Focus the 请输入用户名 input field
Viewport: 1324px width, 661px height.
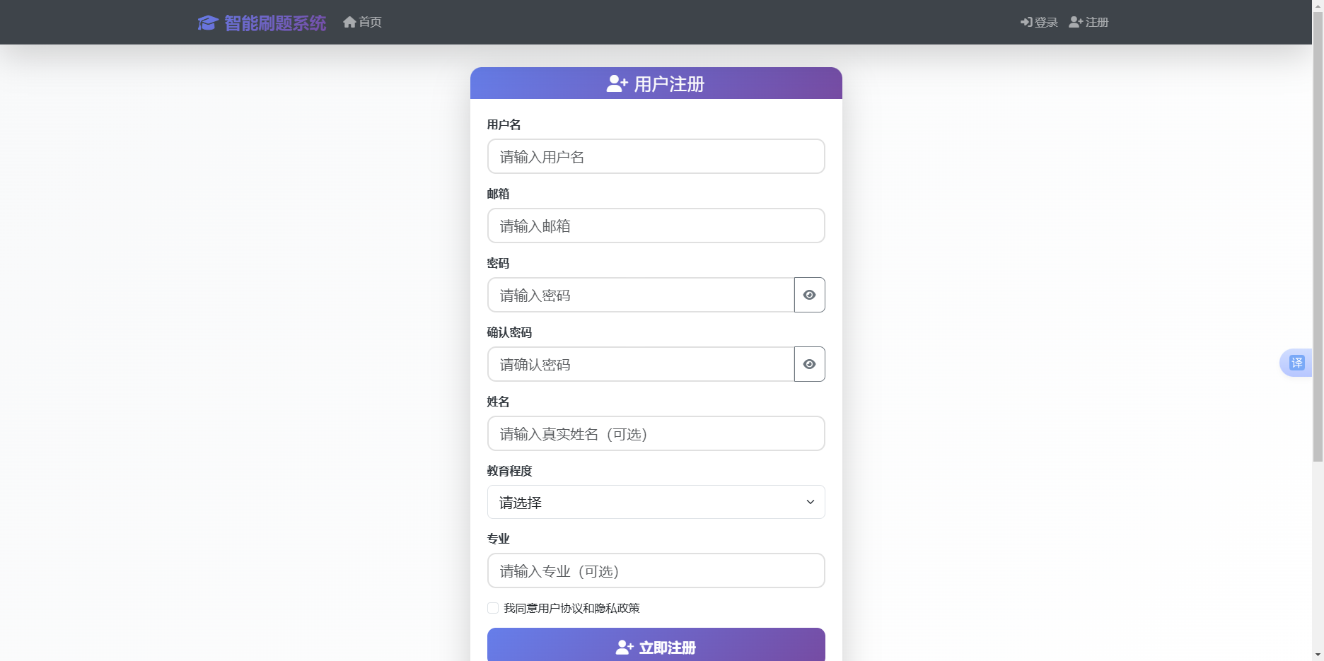pos(656,156)
